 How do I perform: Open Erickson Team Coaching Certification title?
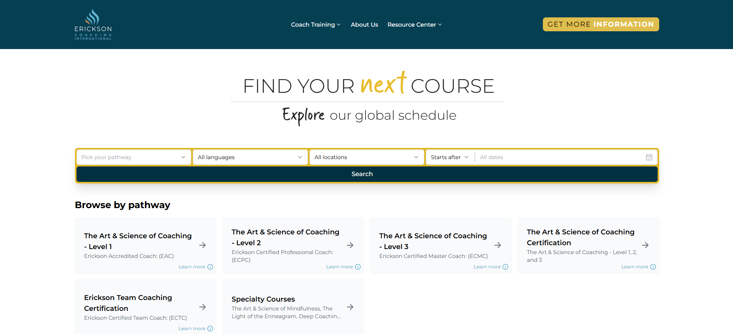[x=128, y=303]
